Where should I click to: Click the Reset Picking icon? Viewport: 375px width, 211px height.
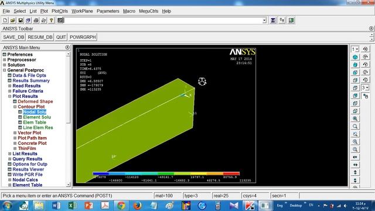[282, 21]
